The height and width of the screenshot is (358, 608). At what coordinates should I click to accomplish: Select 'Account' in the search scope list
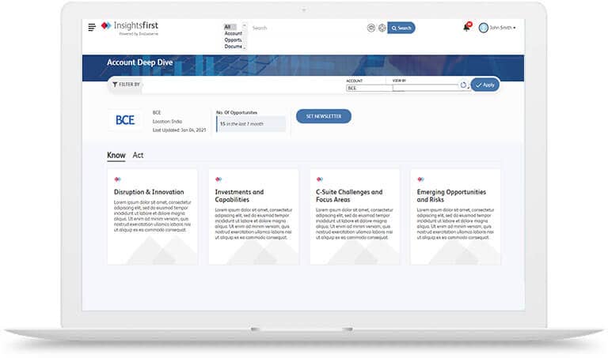[233, 33]
